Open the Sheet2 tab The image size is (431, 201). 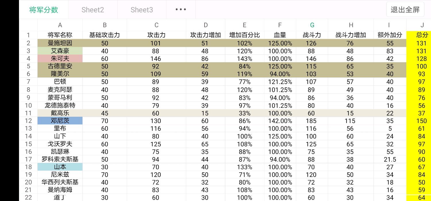(93, 10)
